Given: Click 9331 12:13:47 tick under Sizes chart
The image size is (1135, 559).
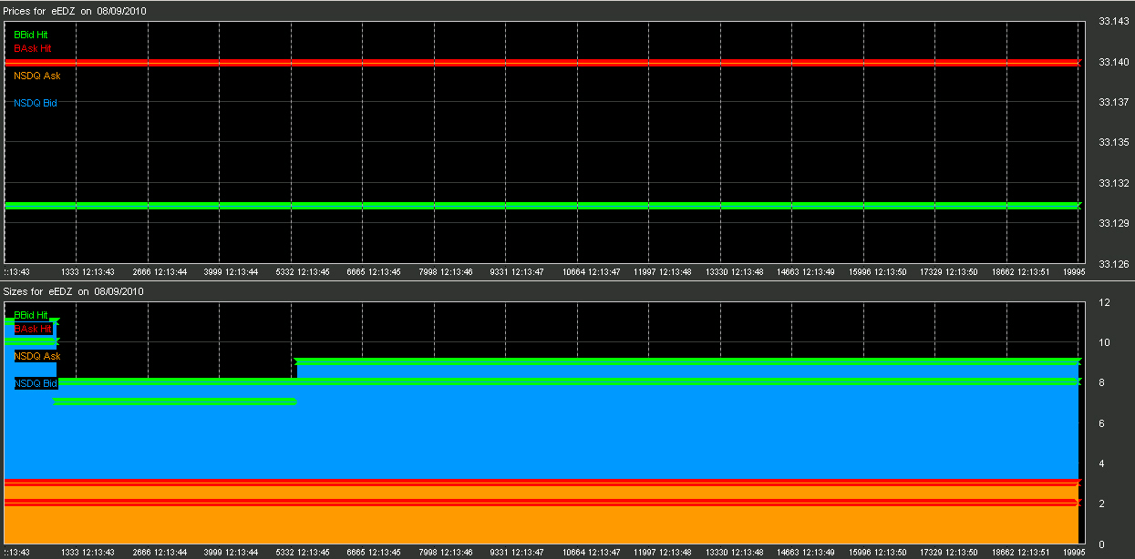Looking at the screenshot, I should pos(517,552).
